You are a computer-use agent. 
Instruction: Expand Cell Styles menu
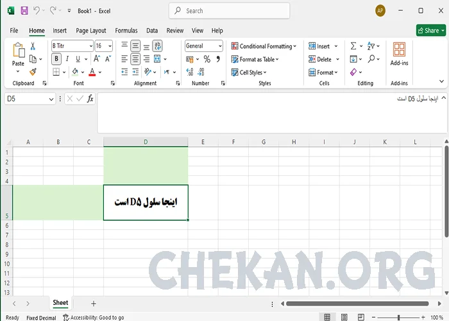point(249,72)
